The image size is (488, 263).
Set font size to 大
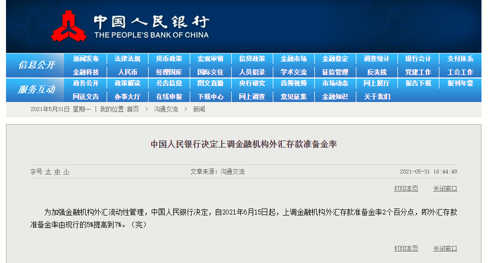[48, 172]
